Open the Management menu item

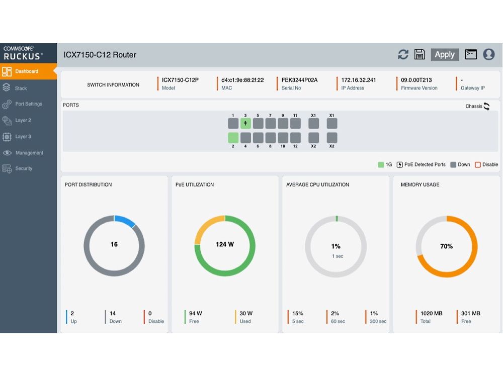(x=28, y=153)
